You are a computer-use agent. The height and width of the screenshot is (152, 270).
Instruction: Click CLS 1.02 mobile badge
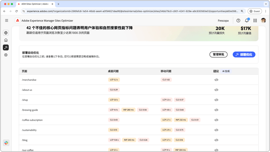coord(166,80)
